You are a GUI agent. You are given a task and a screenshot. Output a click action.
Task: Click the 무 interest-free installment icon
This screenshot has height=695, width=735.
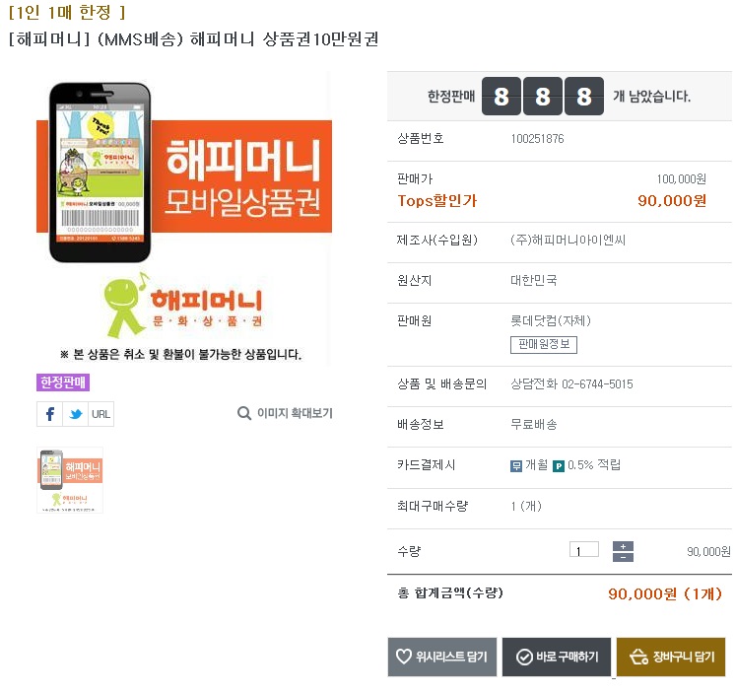coord(516,465)
